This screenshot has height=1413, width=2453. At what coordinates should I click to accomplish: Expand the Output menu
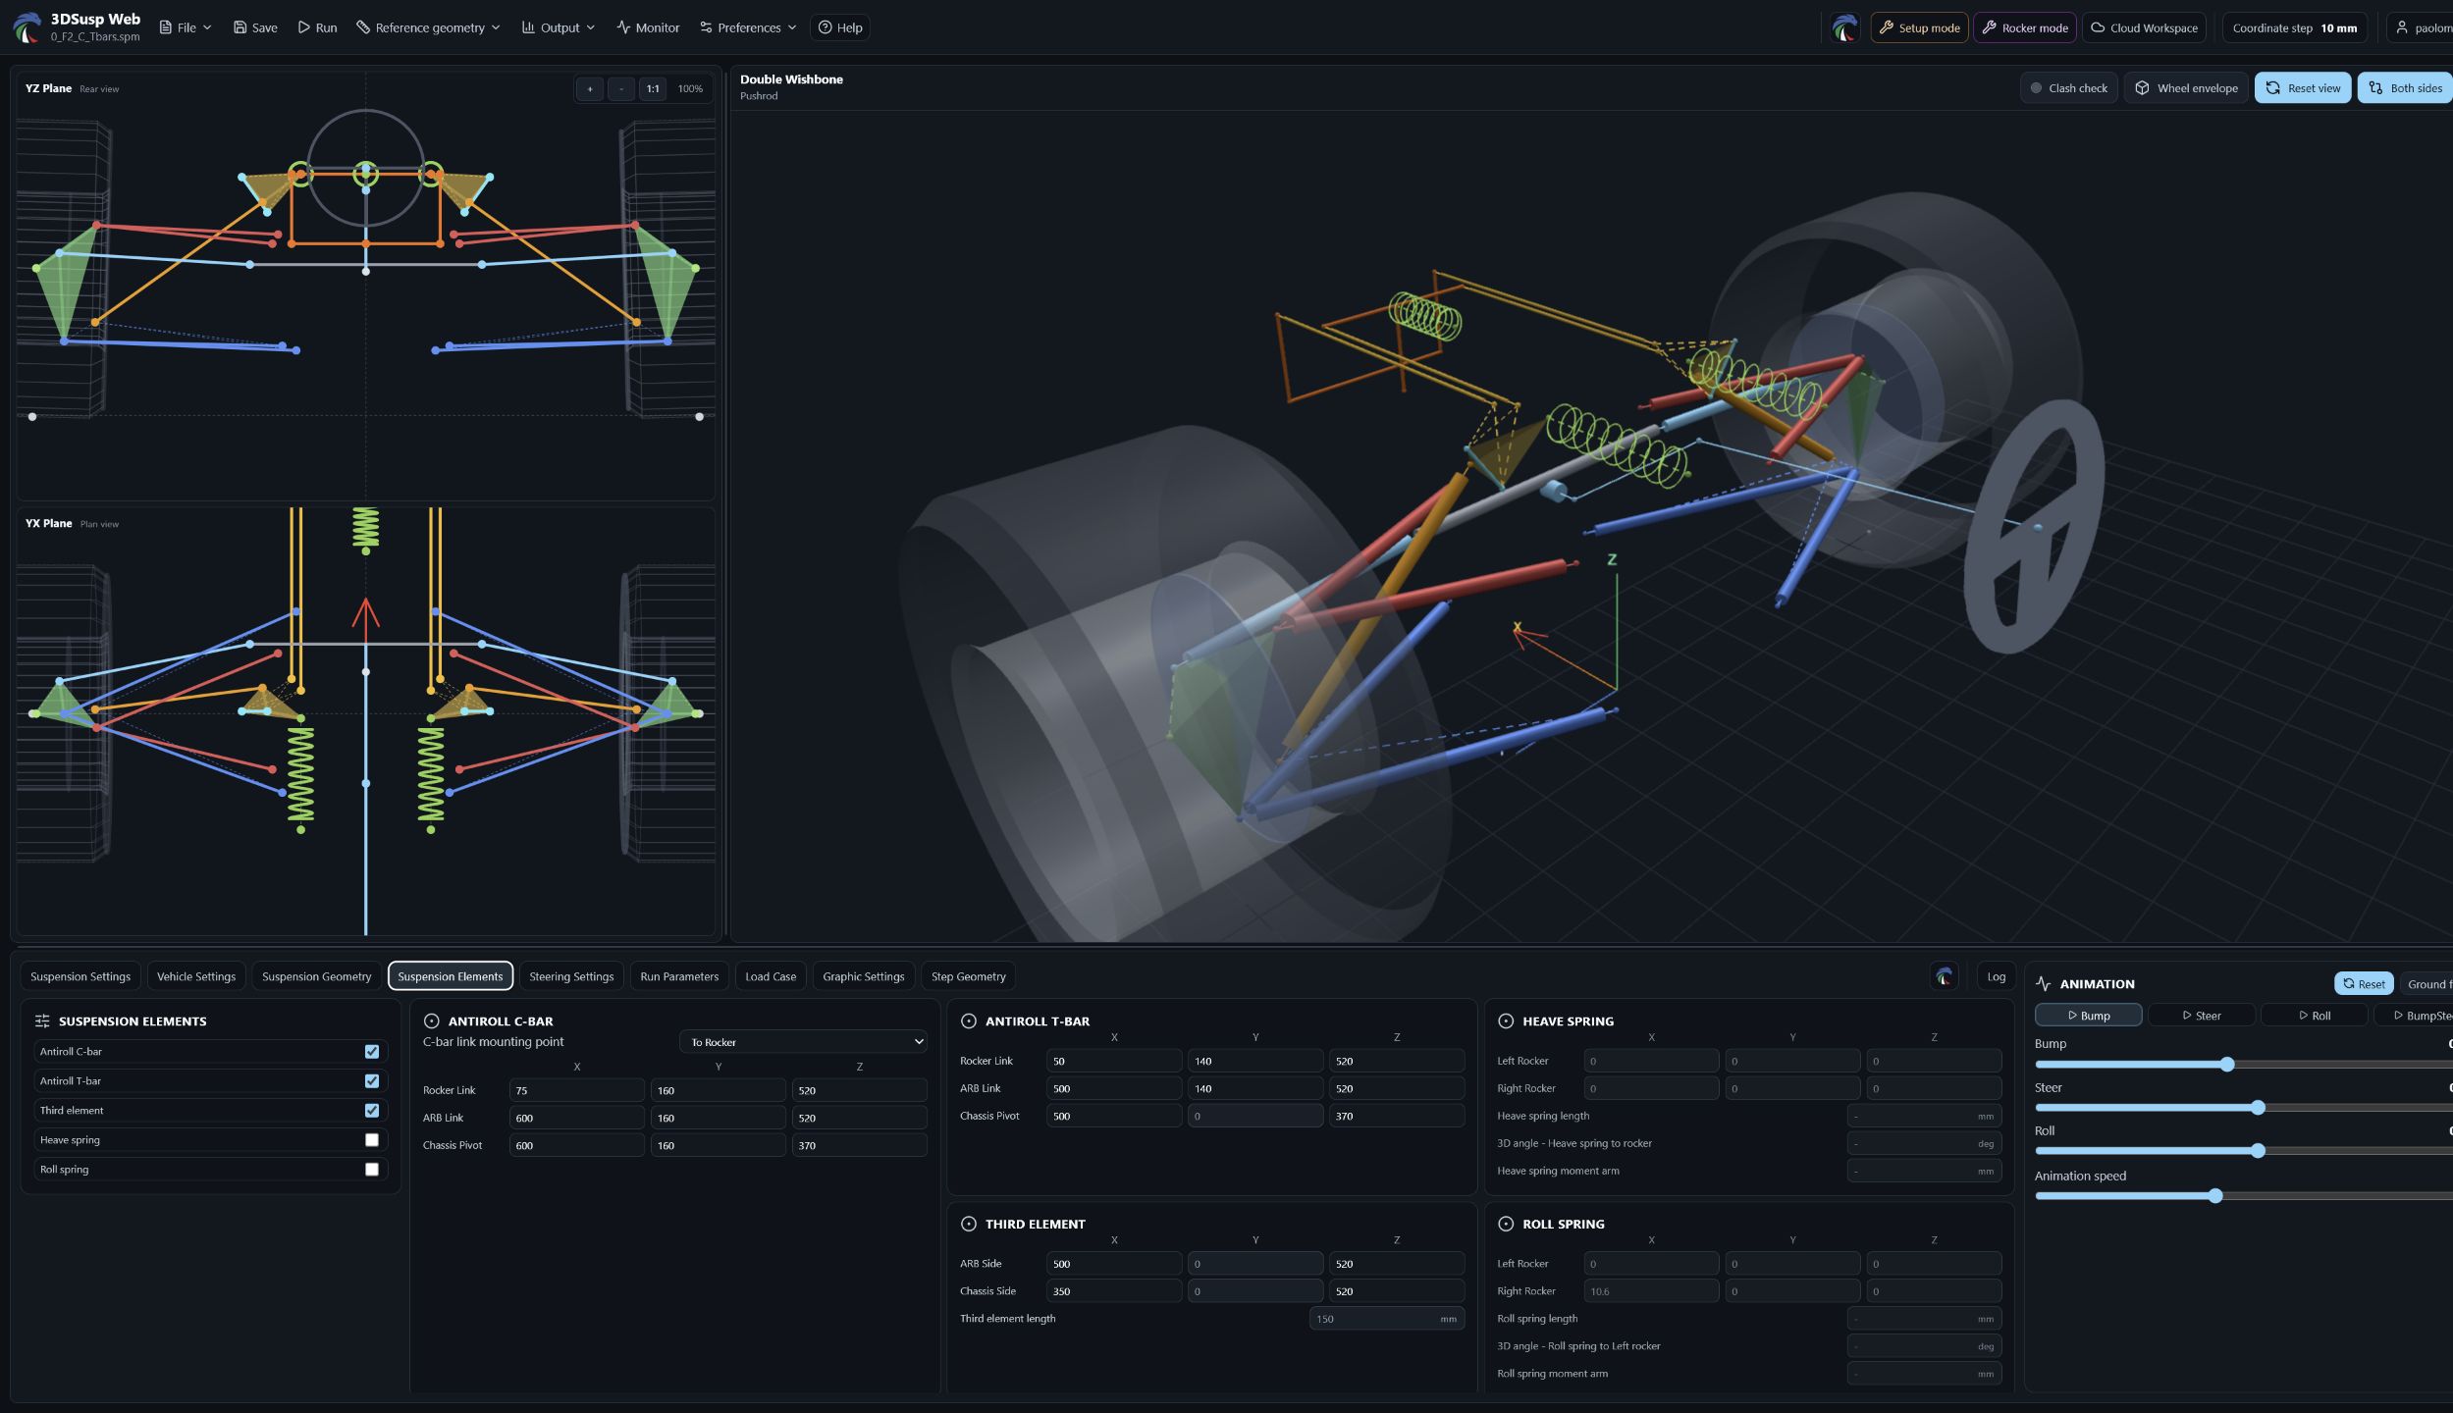559,27
